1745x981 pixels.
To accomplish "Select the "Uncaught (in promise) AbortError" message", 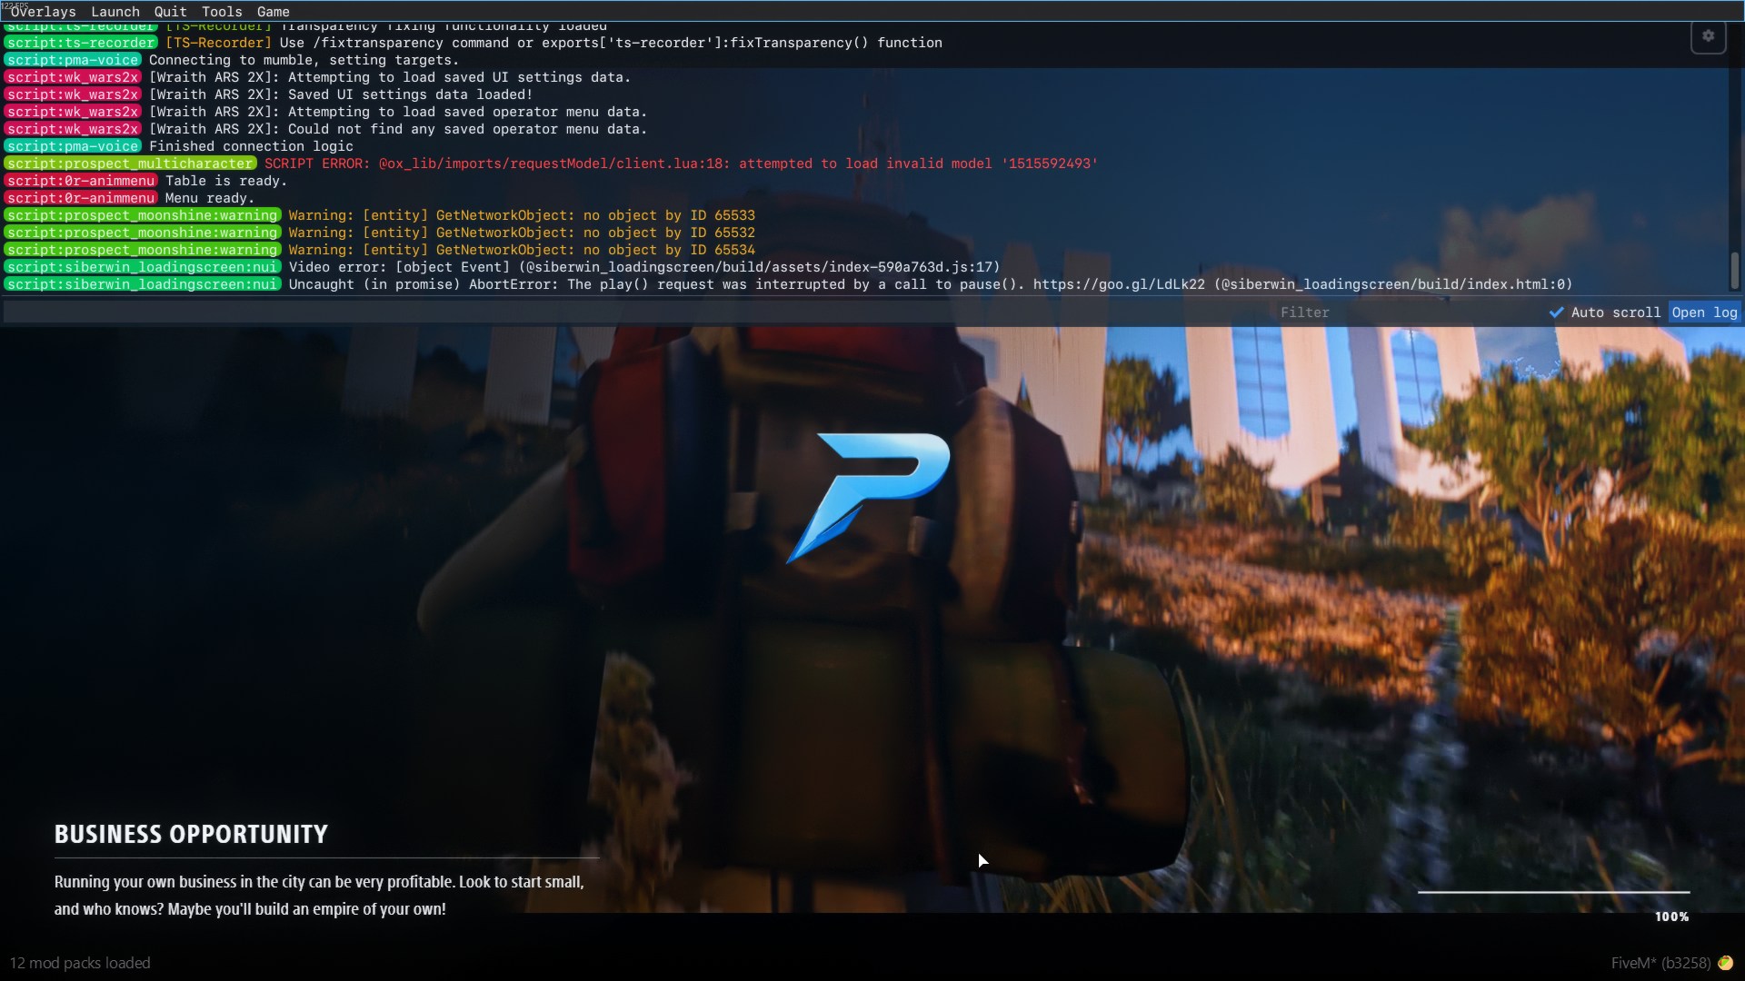I will (931, 284).
